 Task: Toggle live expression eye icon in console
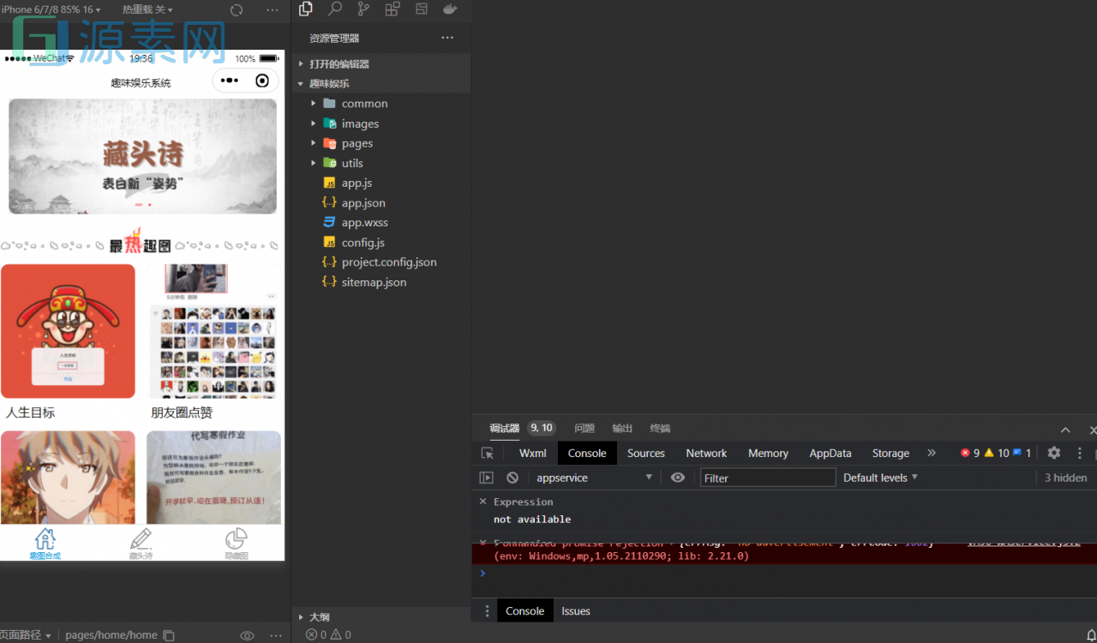coord(678,478)
